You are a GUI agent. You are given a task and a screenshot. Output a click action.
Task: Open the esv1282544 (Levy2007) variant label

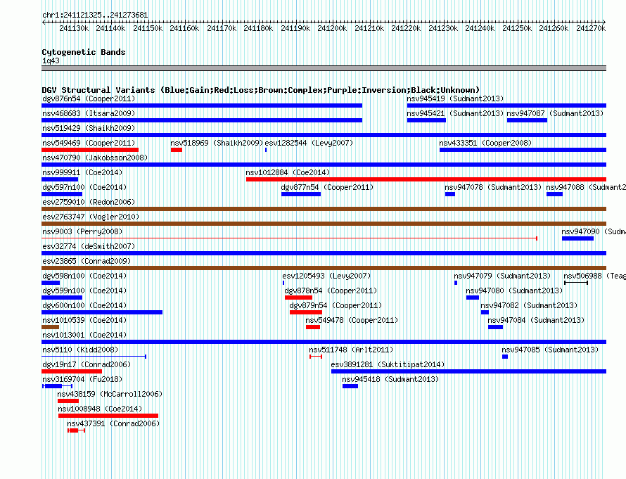pos(309,143)
